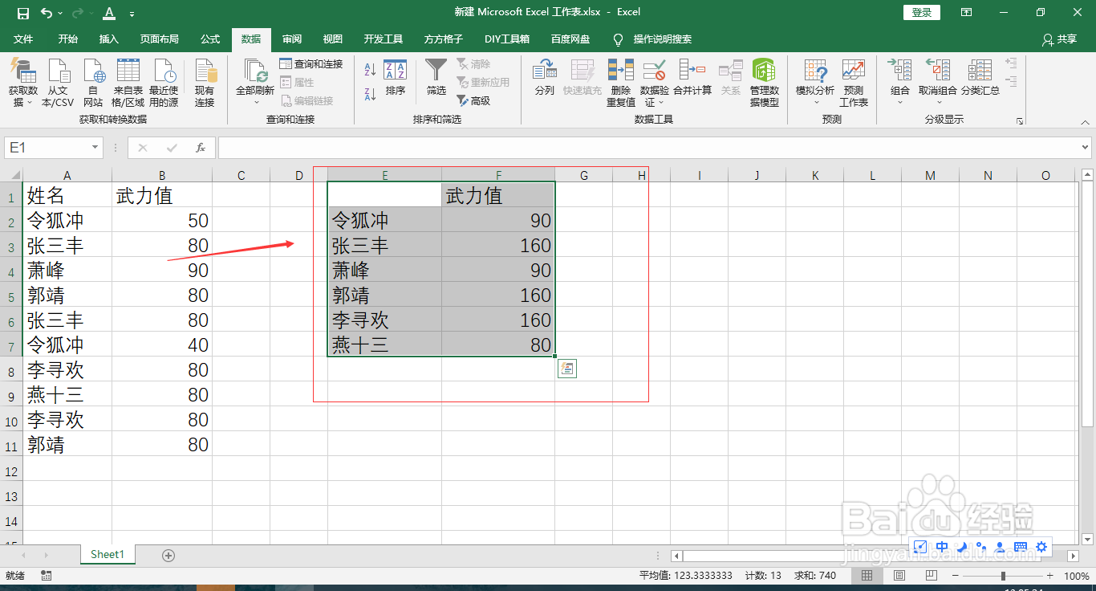This screenshot has height=591, width=1096.
Task: Switch to the 公式 ribbon tab
Action: pos(209,39)
